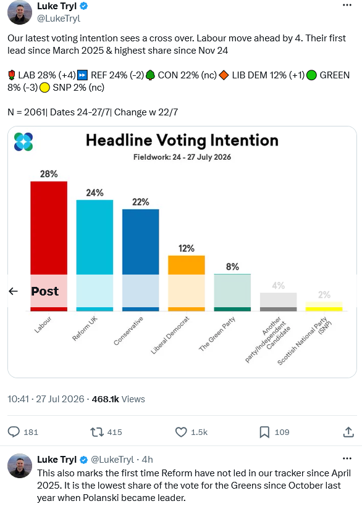Screen dimensions: 362x509
Task: Click the red Labour 28% bar
Action: tap(49, 228)
